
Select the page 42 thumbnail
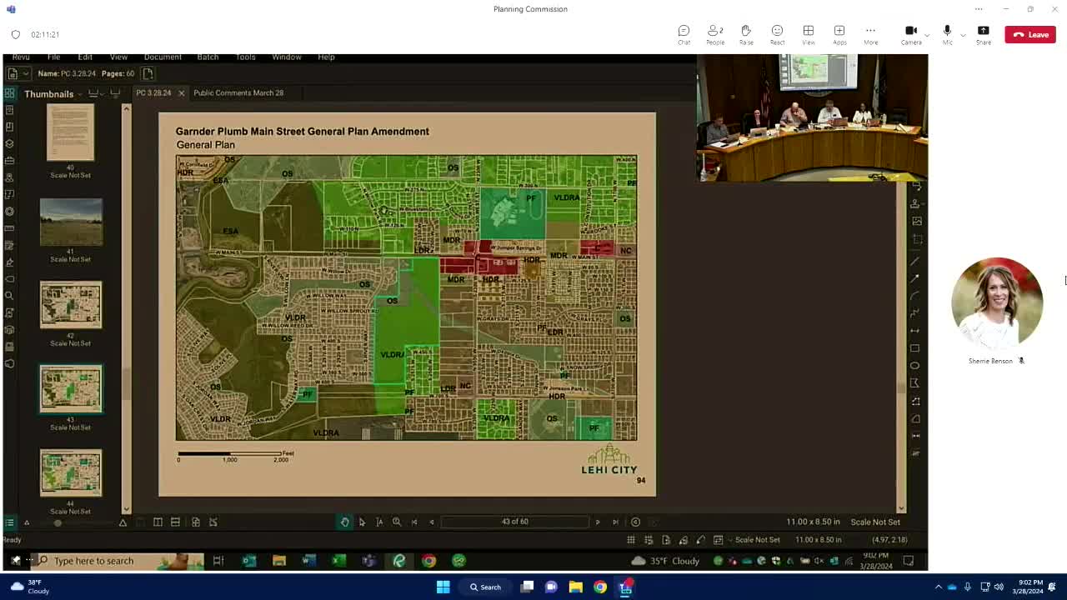pos(71,305)
